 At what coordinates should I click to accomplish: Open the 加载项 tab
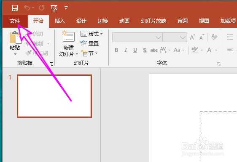228,21
